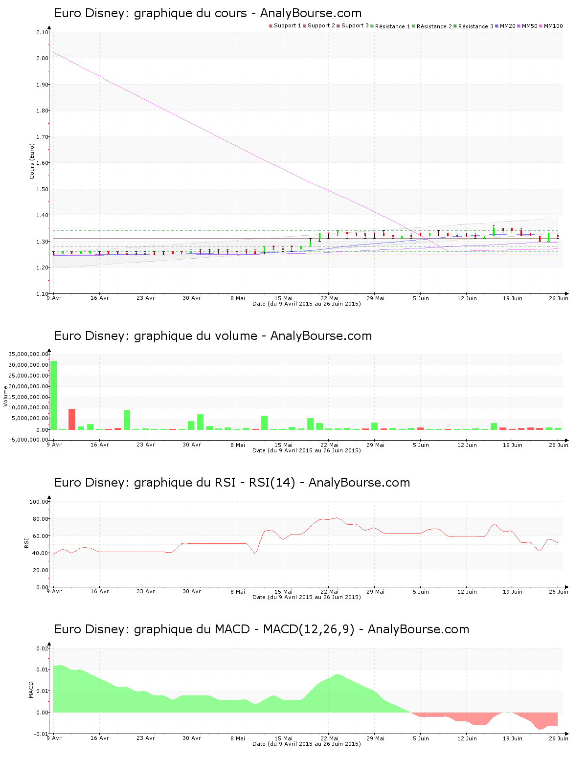Click the 'Volume' y-axis label
This screenshot has width=587, height=758.
[6, 396]
